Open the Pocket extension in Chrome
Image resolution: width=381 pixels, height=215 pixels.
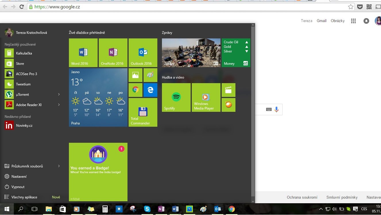pos(360,7)
